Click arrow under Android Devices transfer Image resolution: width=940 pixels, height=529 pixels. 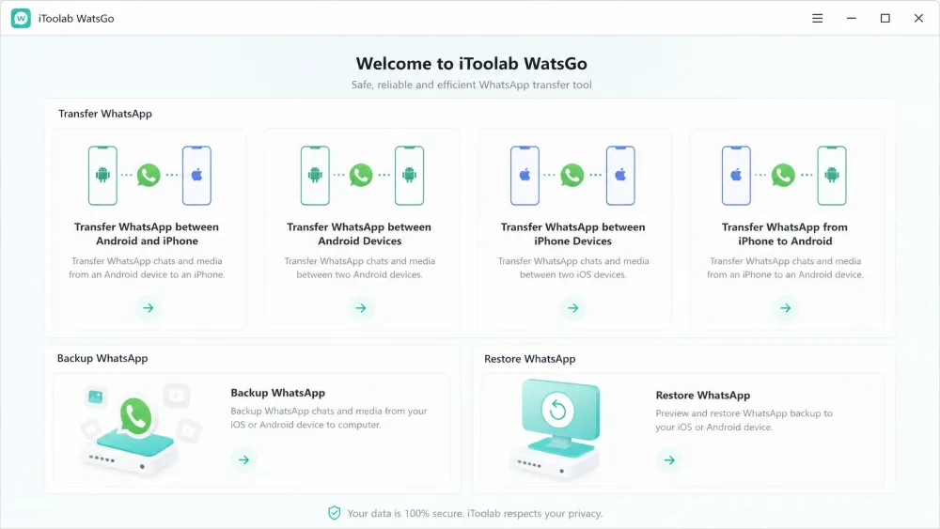(x=361, y=308)
